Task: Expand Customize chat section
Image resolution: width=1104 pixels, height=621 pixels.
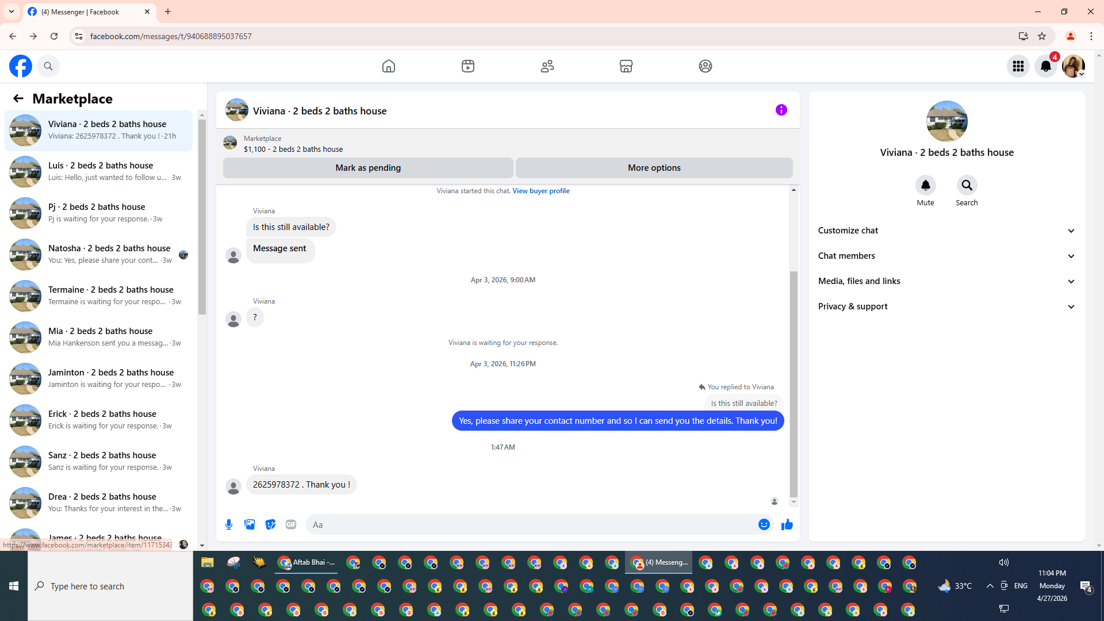Action: (x=946, y=231)
